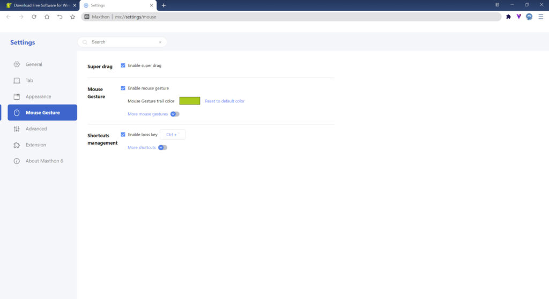Toggle the Enable boss key checkbox

tap(123, 134)
